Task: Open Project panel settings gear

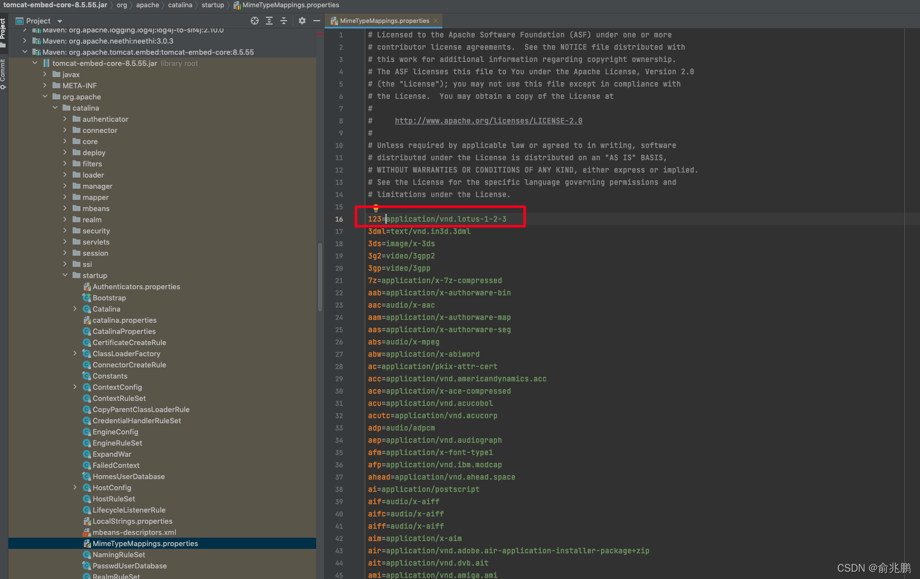Action: pyautogui.click(x=302, y=21)
